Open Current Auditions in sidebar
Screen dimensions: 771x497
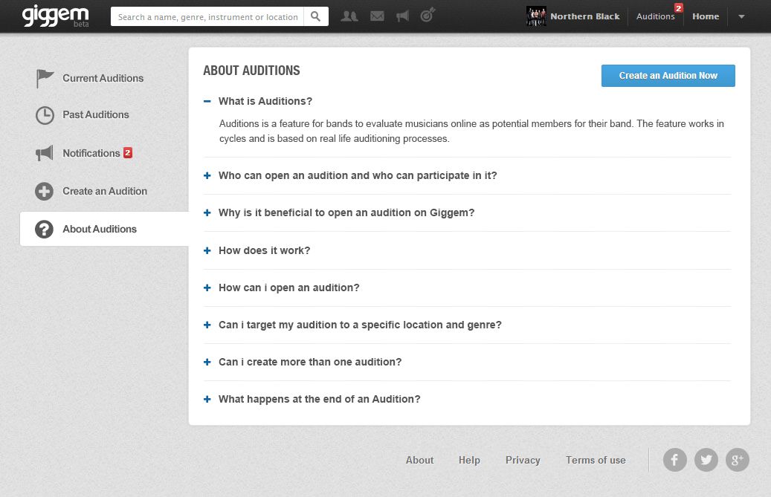point(104,78)
